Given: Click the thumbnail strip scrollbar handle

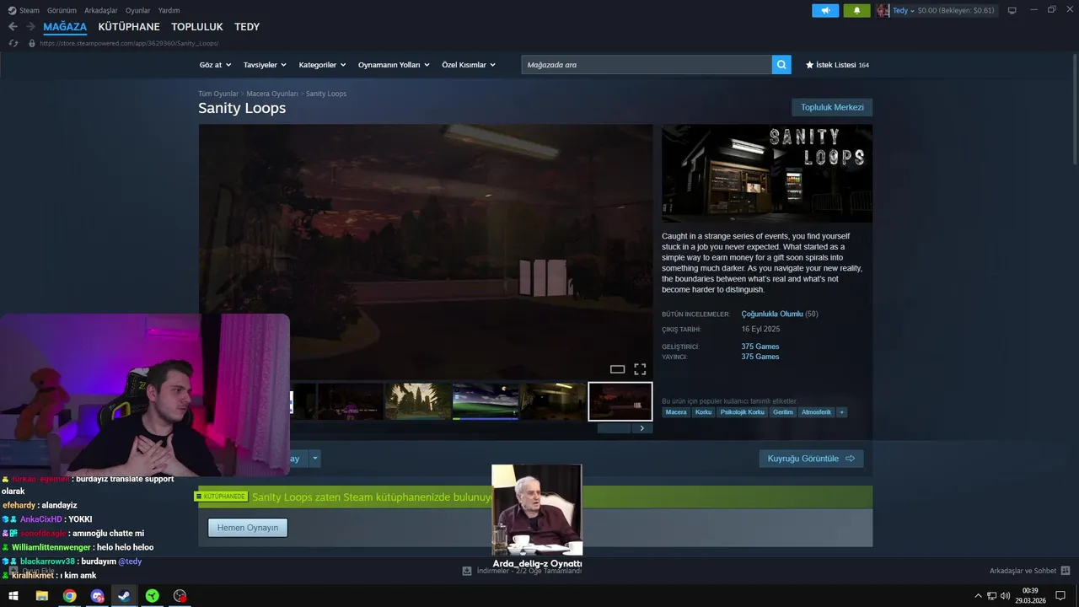Looking at the screenshot, I should click(614, 428).
